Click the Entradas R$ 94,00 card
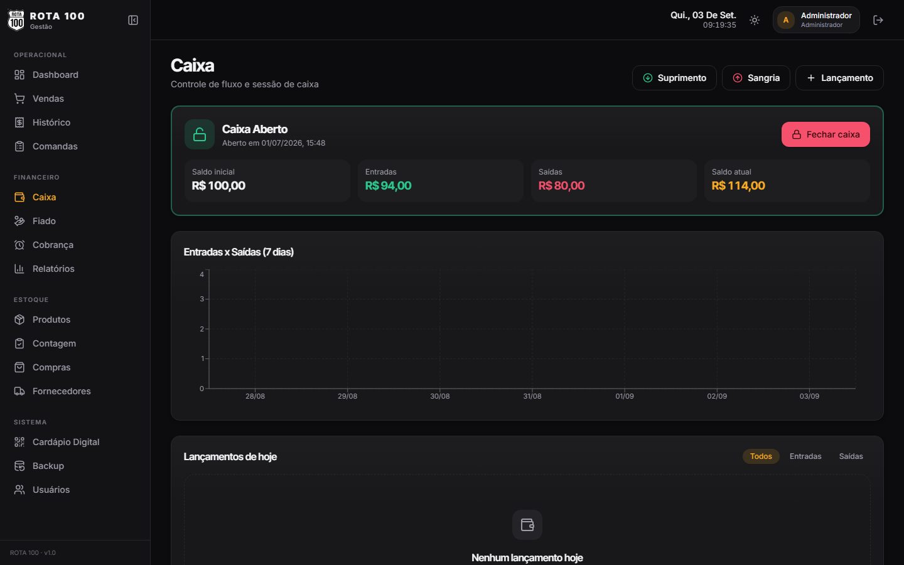This screenshot has width=904, height=565. (x=441, y=181)
